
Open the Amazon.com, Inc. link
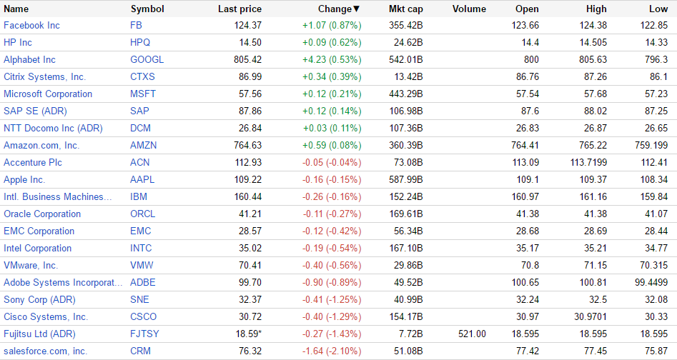pyautogui.click(x=41, y=146)
